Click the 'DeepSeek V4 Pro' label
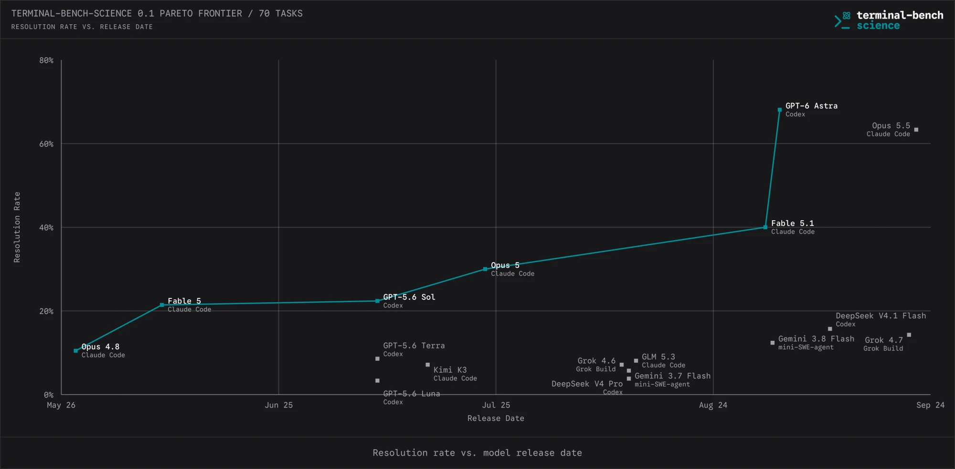This screenshot has width=955, height=469. tap(587, 384)
